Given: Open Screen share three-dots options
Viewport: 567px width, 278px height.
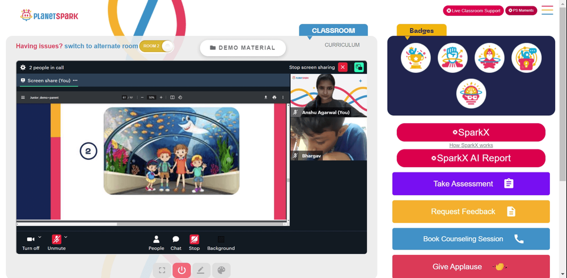Looking at the screenshot, I should click(x=75, y=81).
